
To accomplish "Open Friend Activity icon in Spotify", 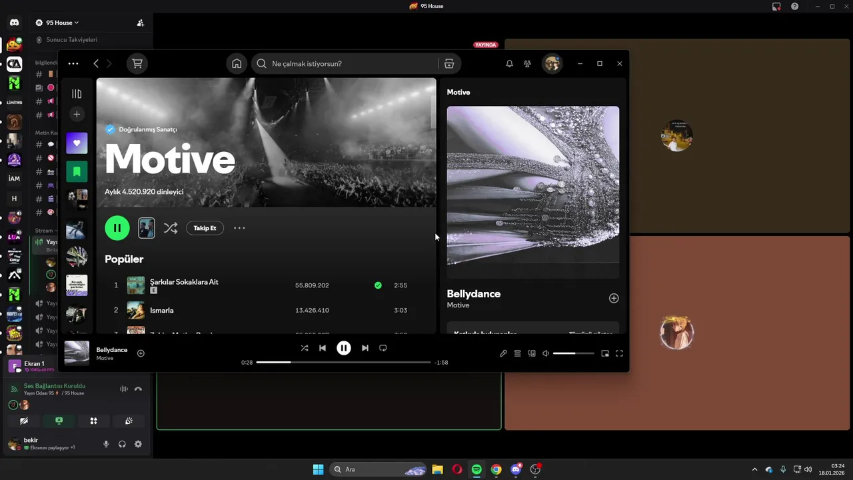I will 527,63.
